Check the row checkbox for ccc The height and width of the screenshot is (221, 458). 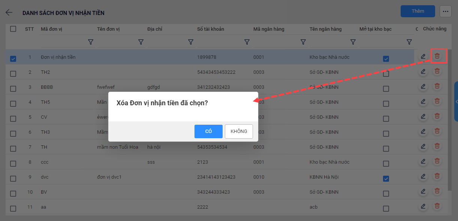pos(13,164)
